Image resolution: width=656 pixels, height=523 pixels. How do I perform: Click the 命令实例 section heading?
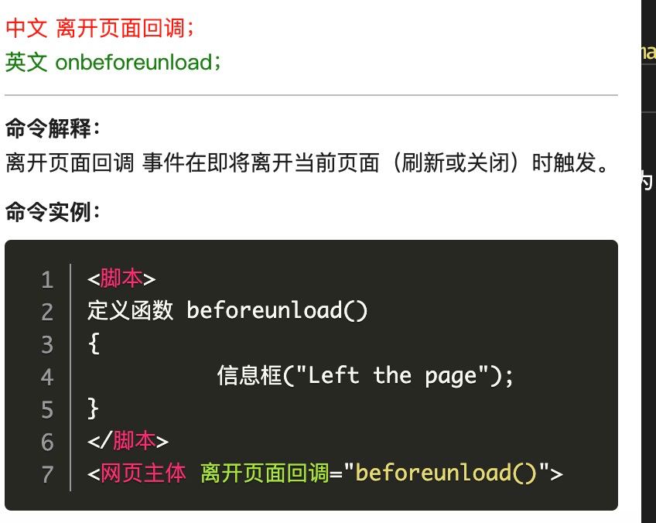click(x=53, y=212)
